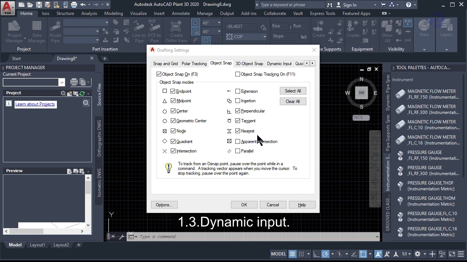Click the Line to Pipe ribbon icon
The width and height of the screenshot is (467, 262).
[139, 32]
